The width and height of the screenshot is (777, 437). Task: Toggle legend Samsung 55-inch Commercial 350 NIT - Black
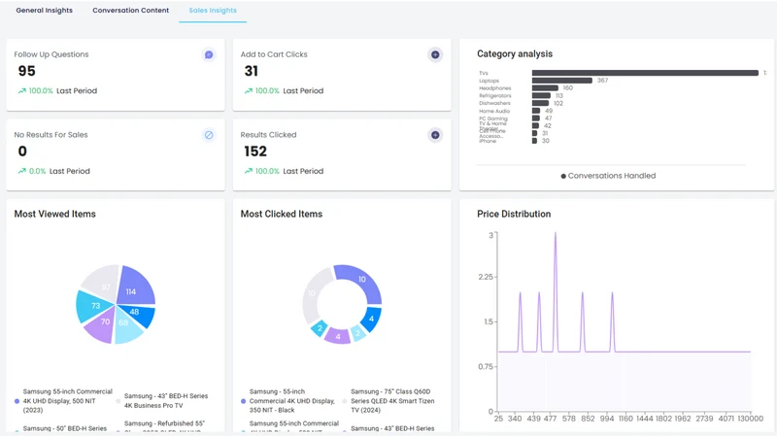(x=287, y=401)
